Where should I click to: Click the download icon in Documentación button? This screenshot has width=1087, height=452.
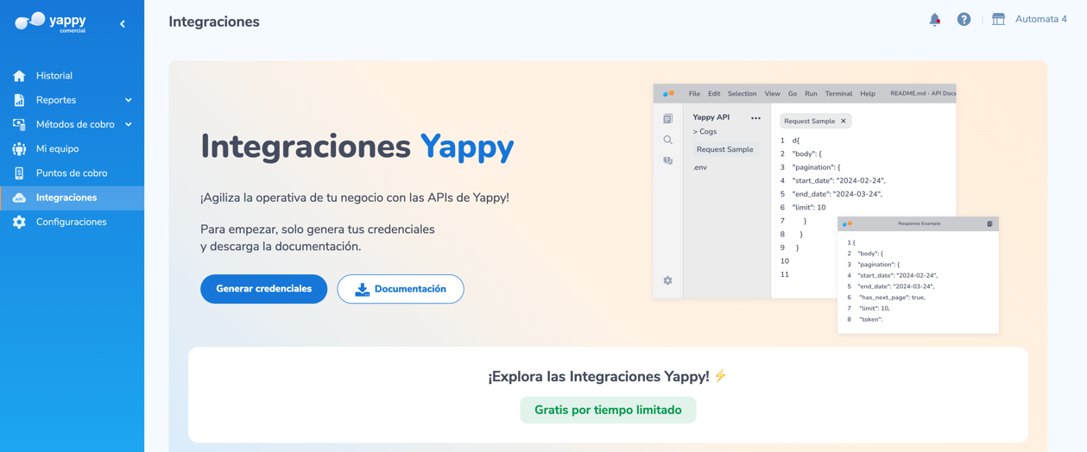point(363,289)
